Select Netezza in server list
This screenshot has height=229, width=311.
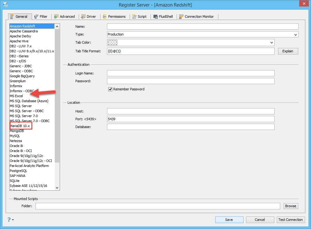[x=32, y=141]
